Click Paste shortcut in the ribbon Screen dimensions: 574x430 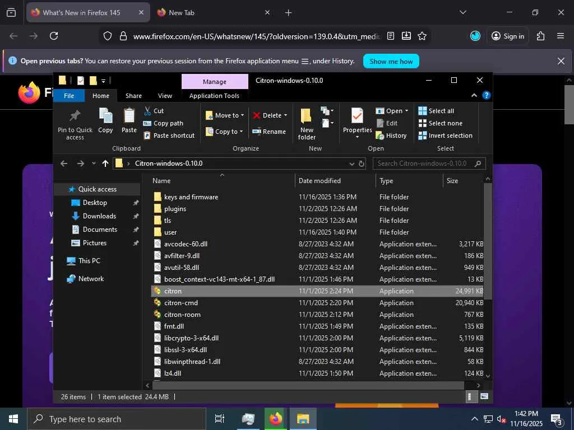tap(169, 135)
